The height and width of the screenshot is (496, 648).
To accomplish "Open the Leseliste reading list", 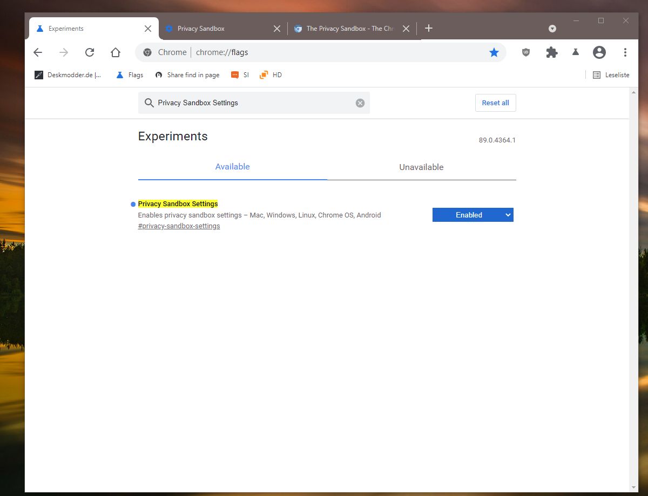I will (x=611, y=75).
